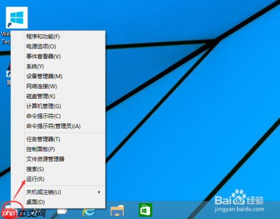
Task: Open Internet Explorer from the taskbar
Action: point(89,212)
